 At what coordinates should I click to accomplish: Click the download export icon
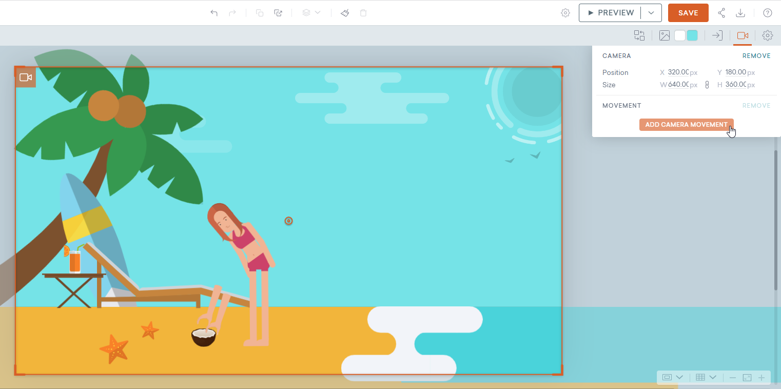tap(740, 13)
